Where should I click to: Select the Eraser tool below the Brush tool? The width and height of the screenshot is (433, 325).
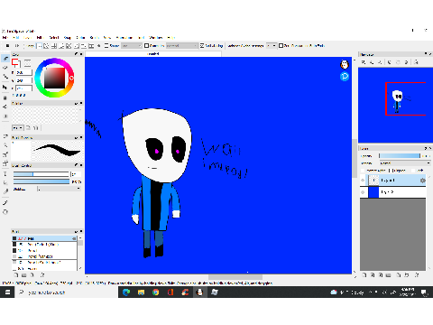[x=5, y=68]
